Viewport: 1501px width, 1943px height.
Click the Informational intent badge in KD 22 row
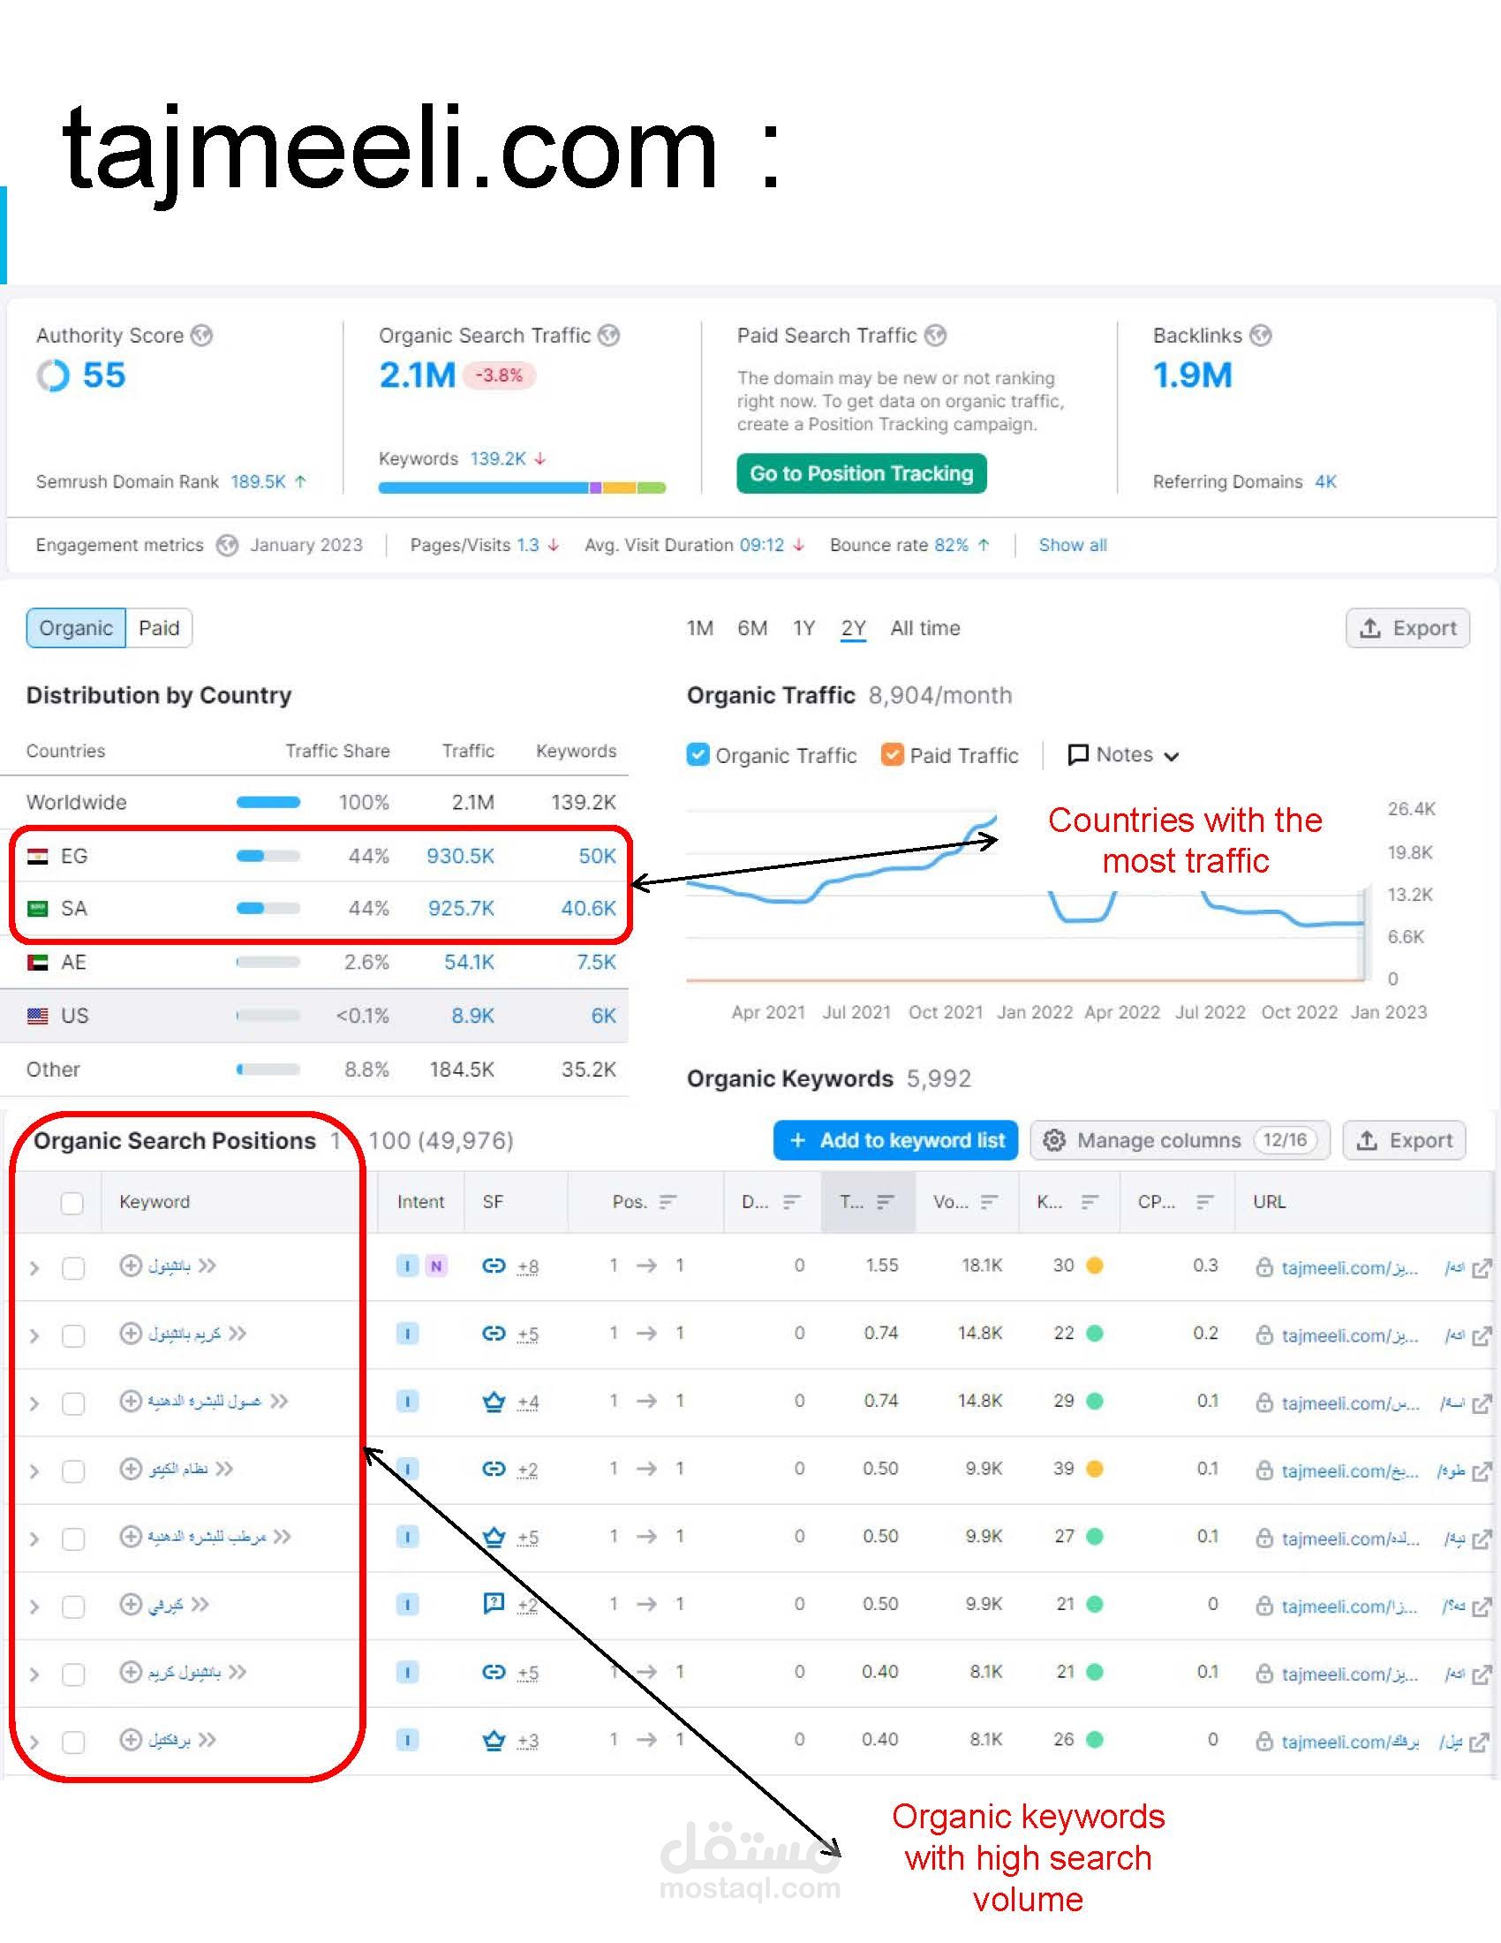[407, 1334]
